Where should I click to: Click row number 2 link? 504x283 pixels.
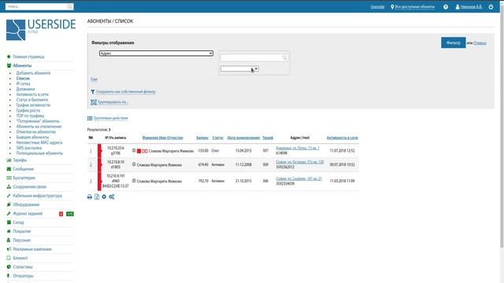[x=91, y=164]
